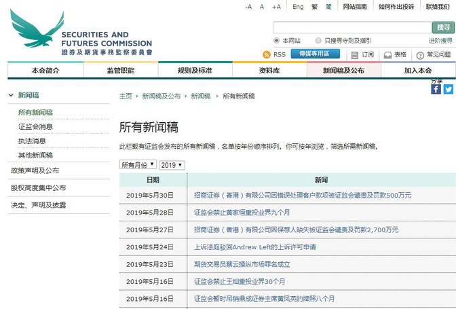Open the 2019 year dropdown
The width and height of the screenshot is (475, 309).
point(172,165)
